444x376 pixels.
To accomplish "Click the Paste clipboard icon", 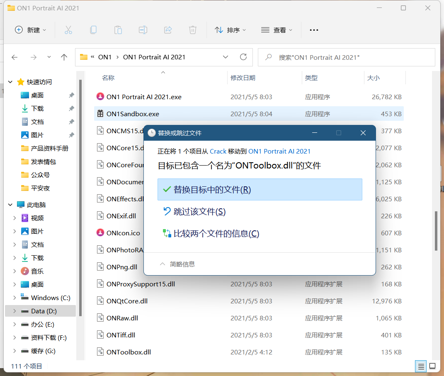I will [x=118, y=30].
